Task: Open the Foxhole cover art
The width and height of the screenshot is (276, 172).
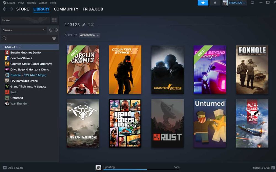Action: coord(252,70)
